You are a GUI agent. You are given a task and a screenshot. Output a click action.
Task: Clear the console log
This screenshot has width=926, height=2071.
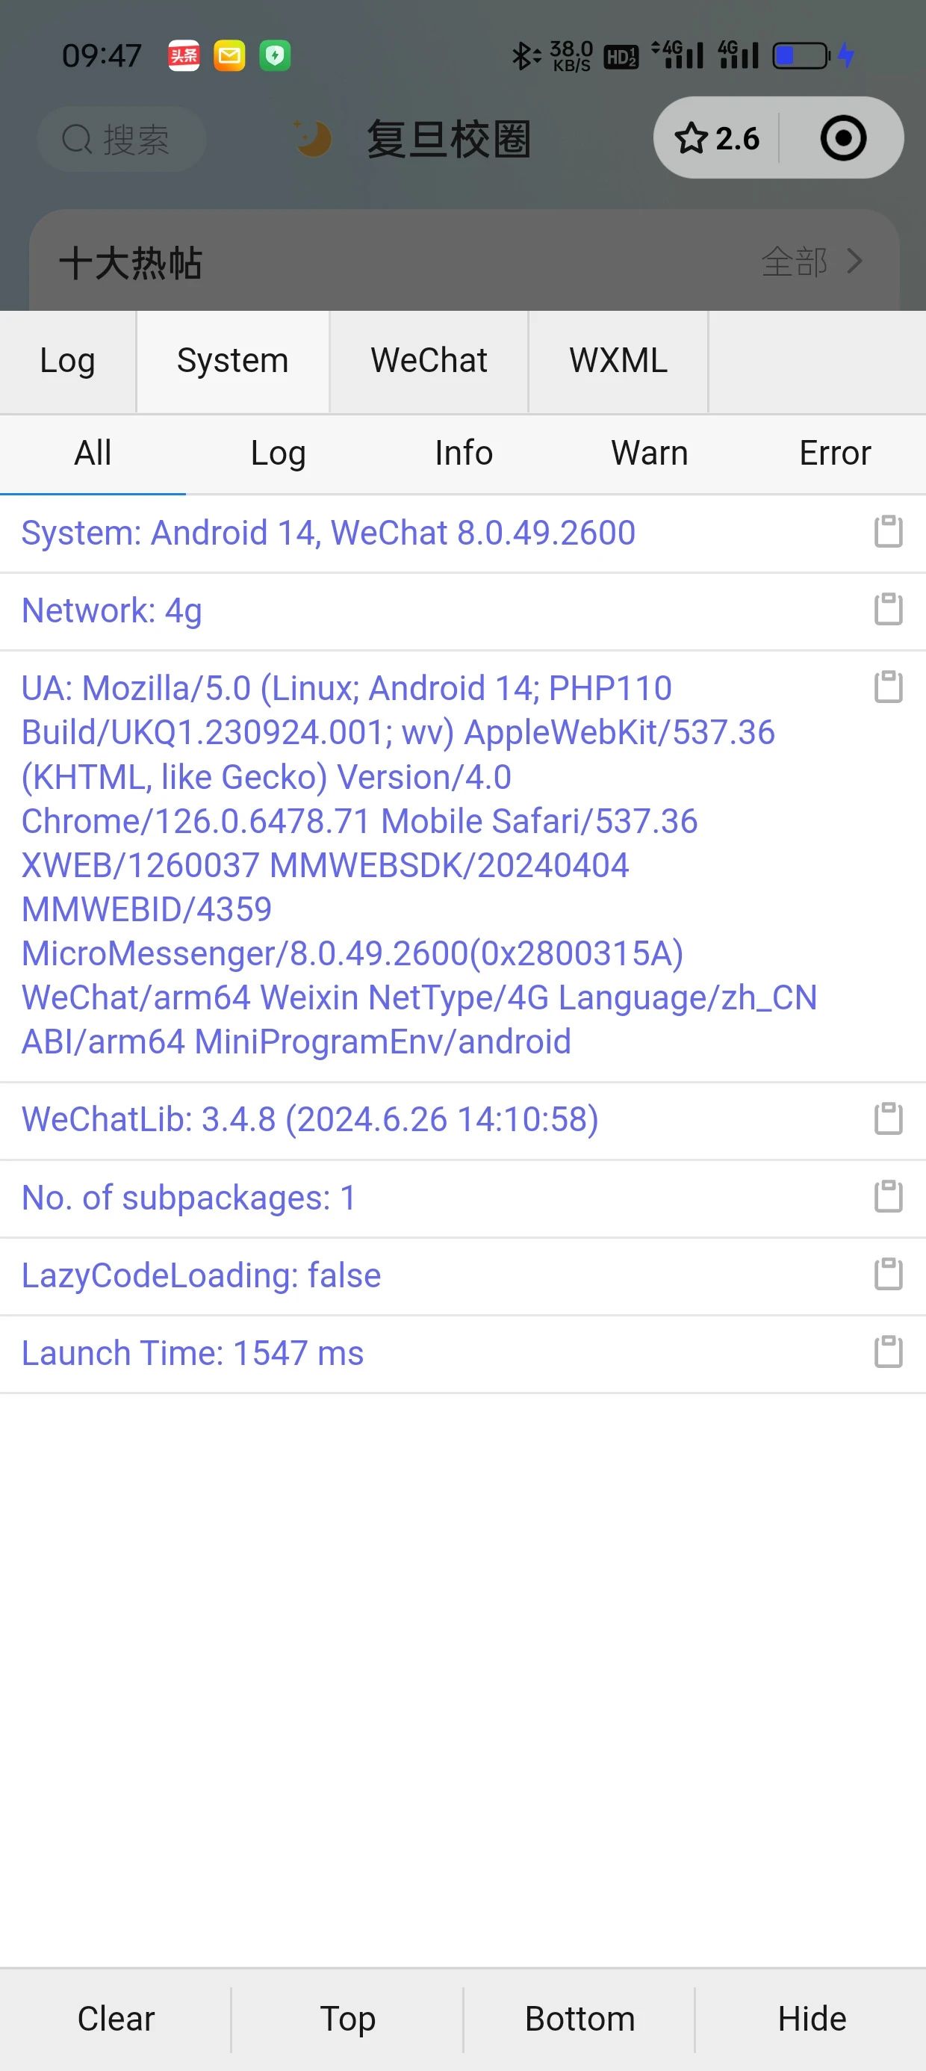tap(116, 2019)
